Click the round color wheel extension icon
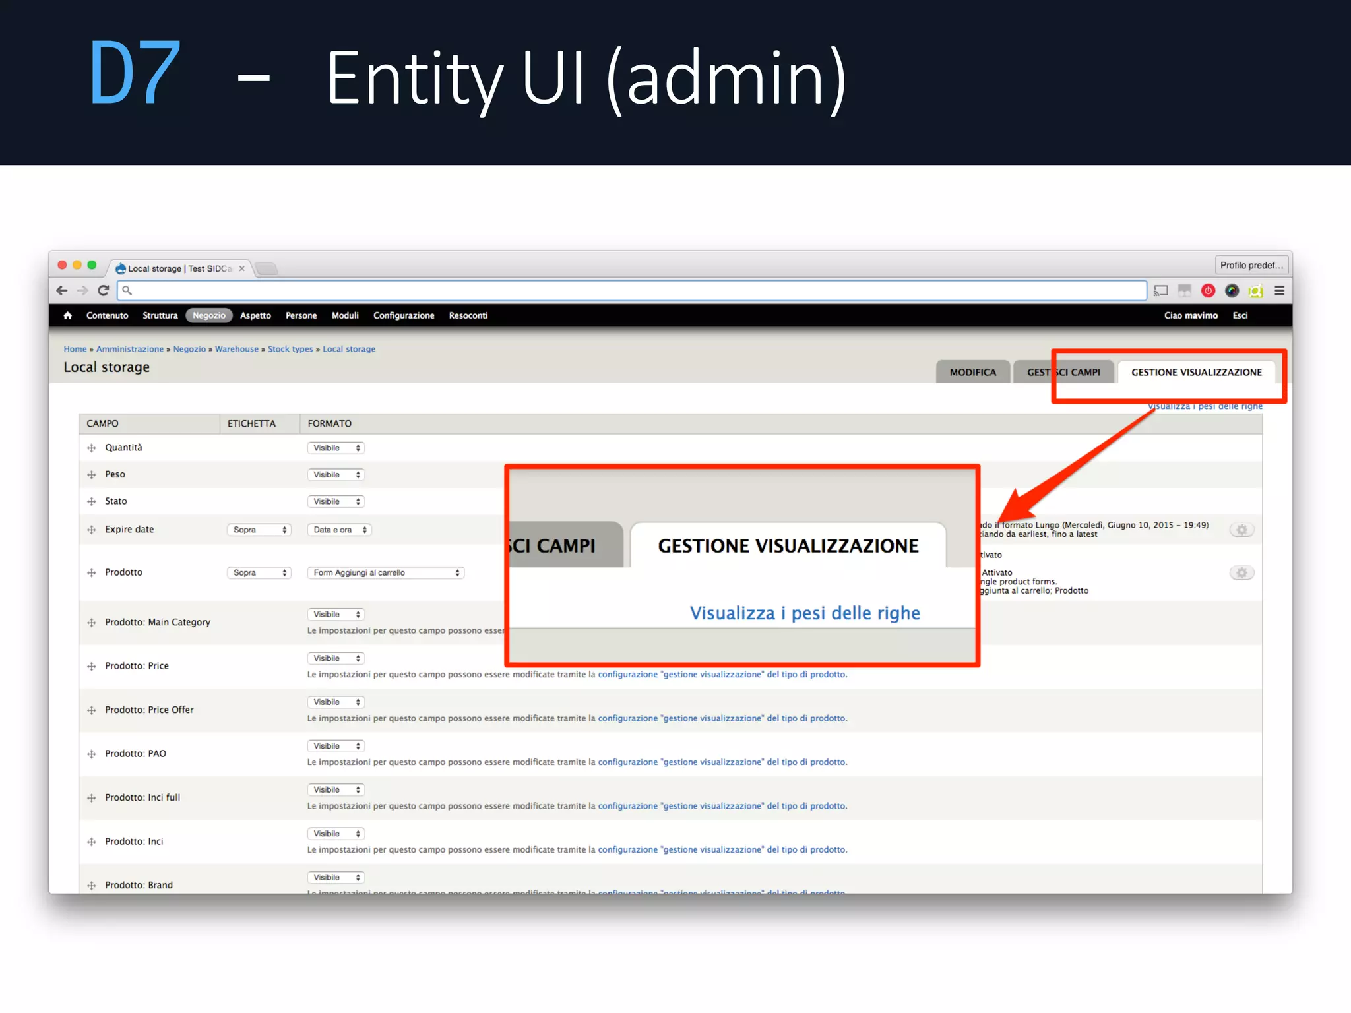This screenshot has height=1013, width=1351. [1232, 290]
